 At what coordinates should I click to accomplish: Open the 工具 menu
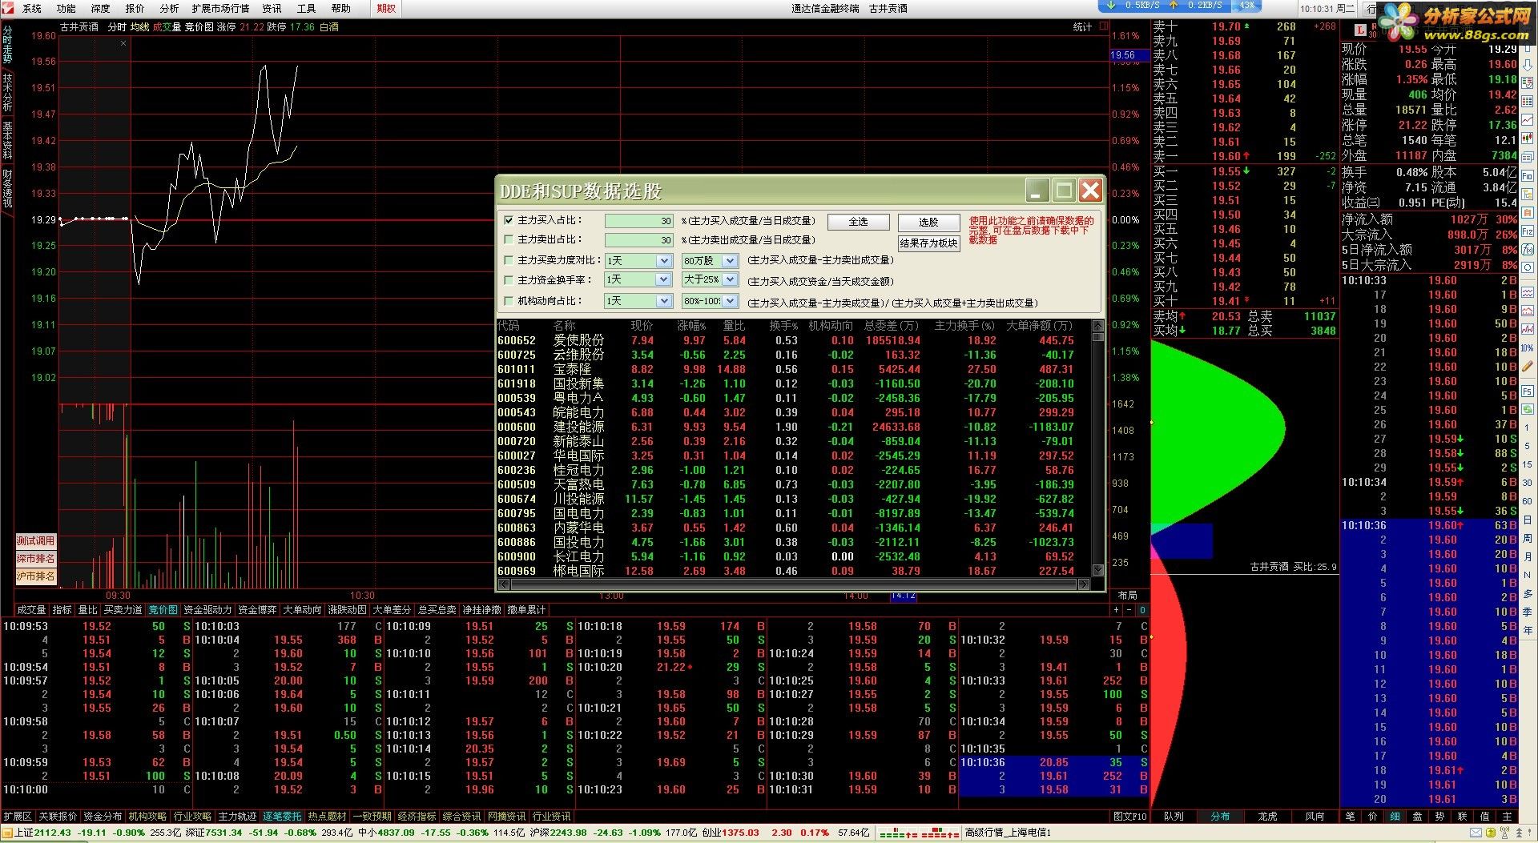point(306,8)
